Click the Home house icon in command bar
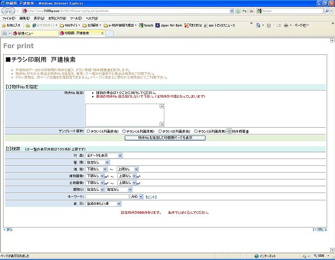Viewport: 335px width, 260px height. [258, 26]
